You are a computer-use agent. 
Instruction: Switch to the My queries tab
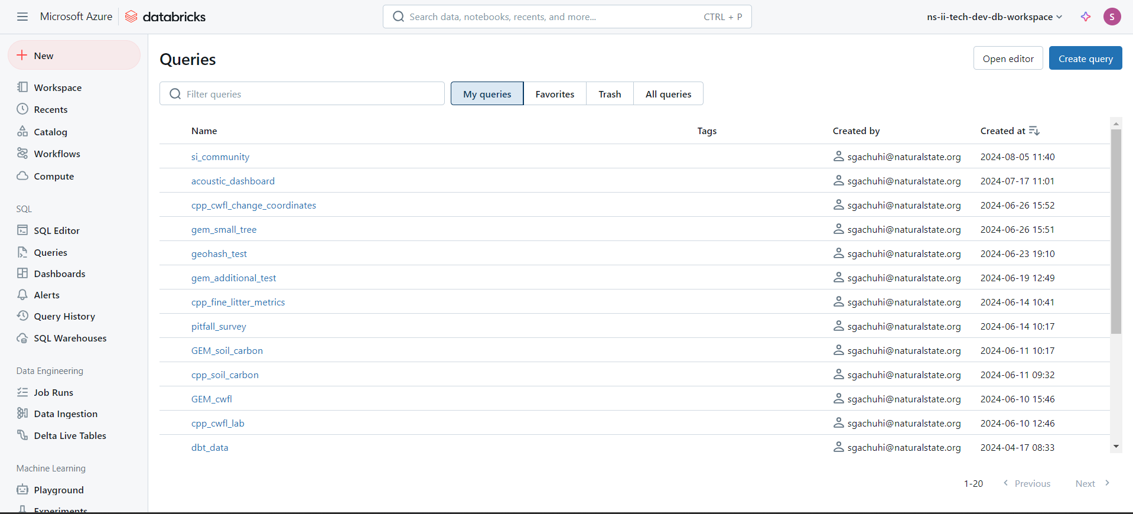tap(487, 94)
